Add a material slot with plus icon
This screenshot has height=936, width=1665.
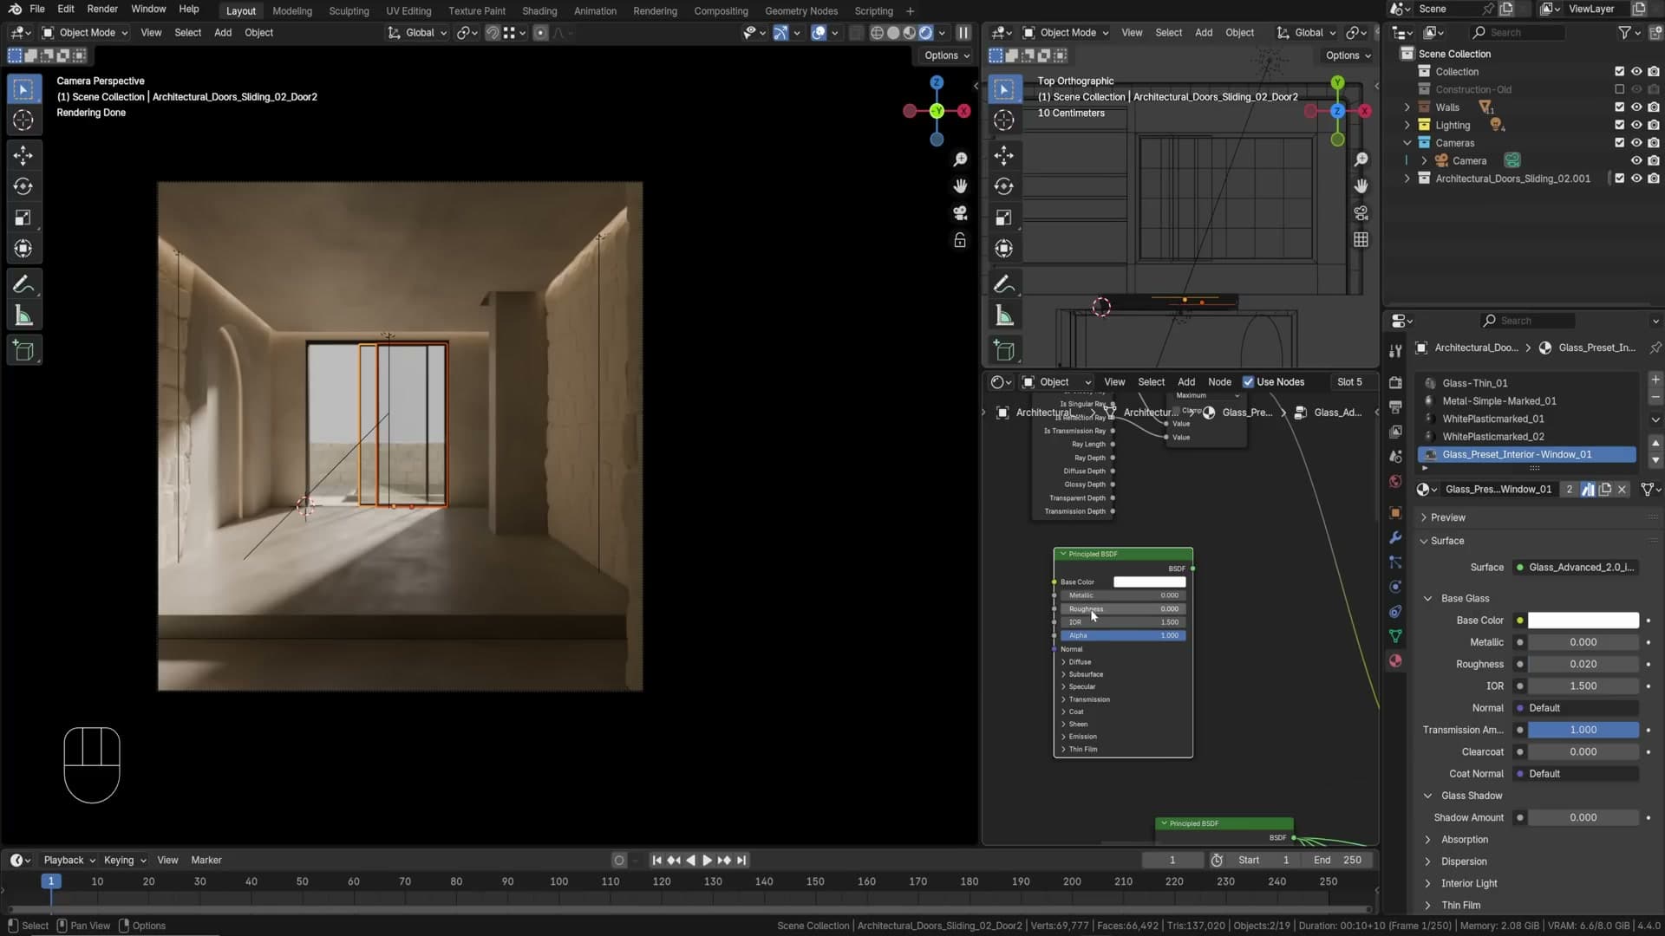click(1655, 379)
